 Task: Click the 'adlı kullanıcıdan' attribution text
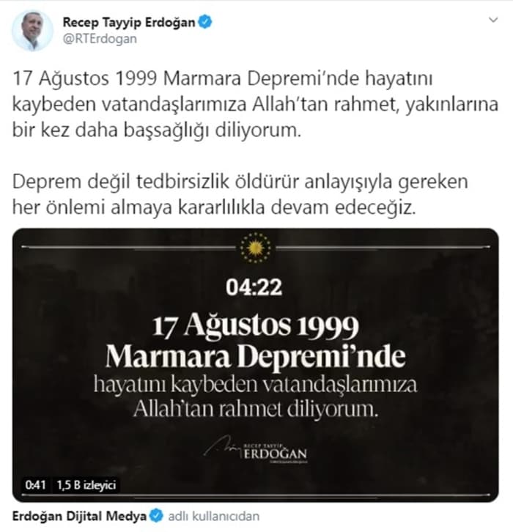[x=214, y=516]
